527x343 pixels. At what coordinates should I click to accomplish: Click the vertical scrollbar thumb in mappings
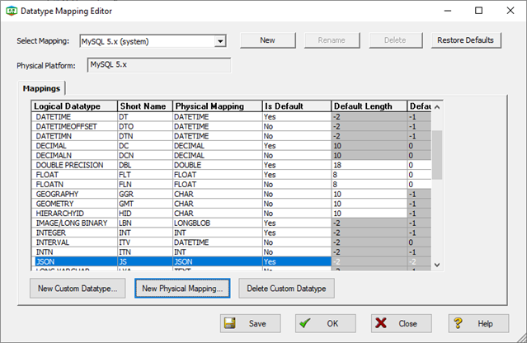[x=437, y=155]
